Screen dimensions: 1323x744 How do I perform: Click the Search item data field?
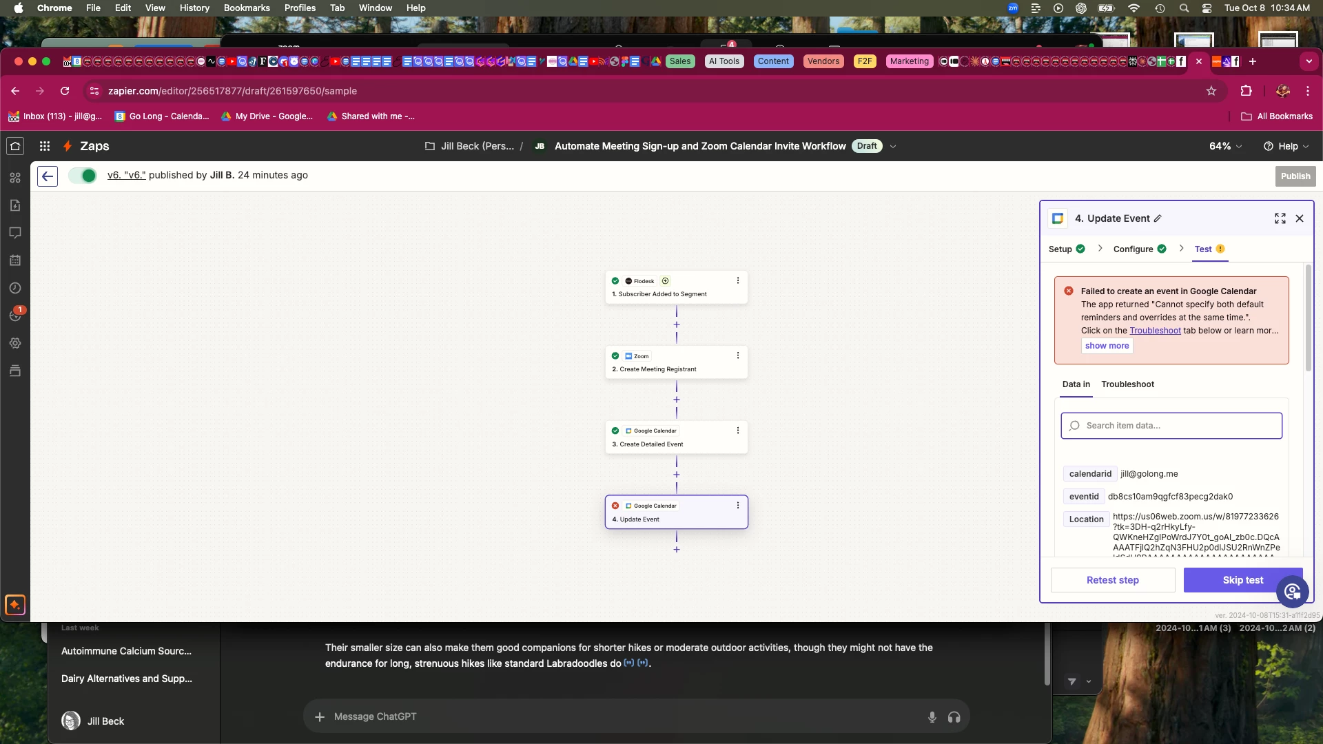pyautogui.click(x=1171, y=426)
